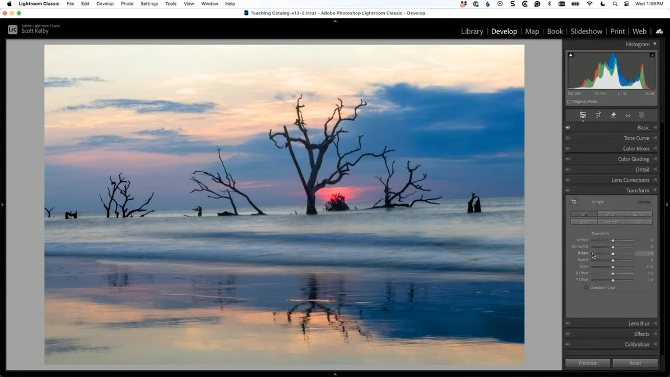Click the cloud sync status icon
This screenshot has height=377, width=670.
coord(659,31)
